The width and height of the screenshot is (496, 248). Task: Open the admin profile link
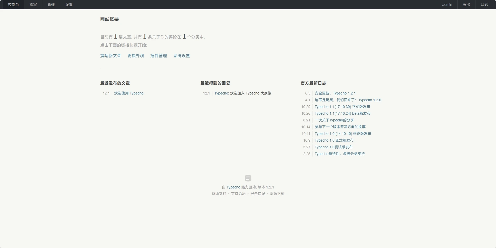(x=447, y=5)
